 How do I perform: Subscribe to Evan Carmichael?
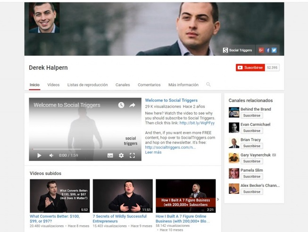tap(252, 131)
